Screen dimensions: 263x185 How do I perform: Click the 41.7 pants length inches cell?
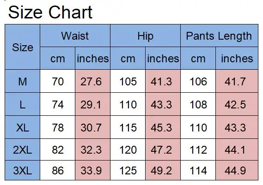(237, 81)
